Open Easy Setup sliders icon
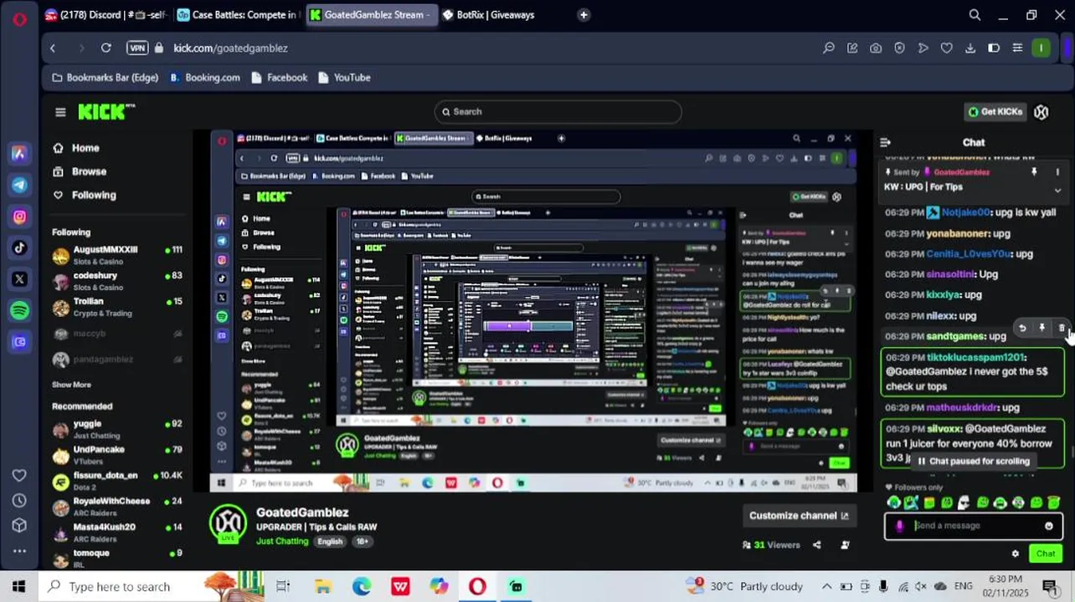The width and height of the screenshot is (1075, 602). pos(1017,48)
